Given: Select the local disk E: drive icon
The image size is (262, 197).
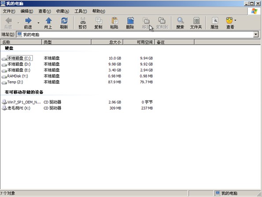Looking at the screenshot, I should [x=4, y=71].
